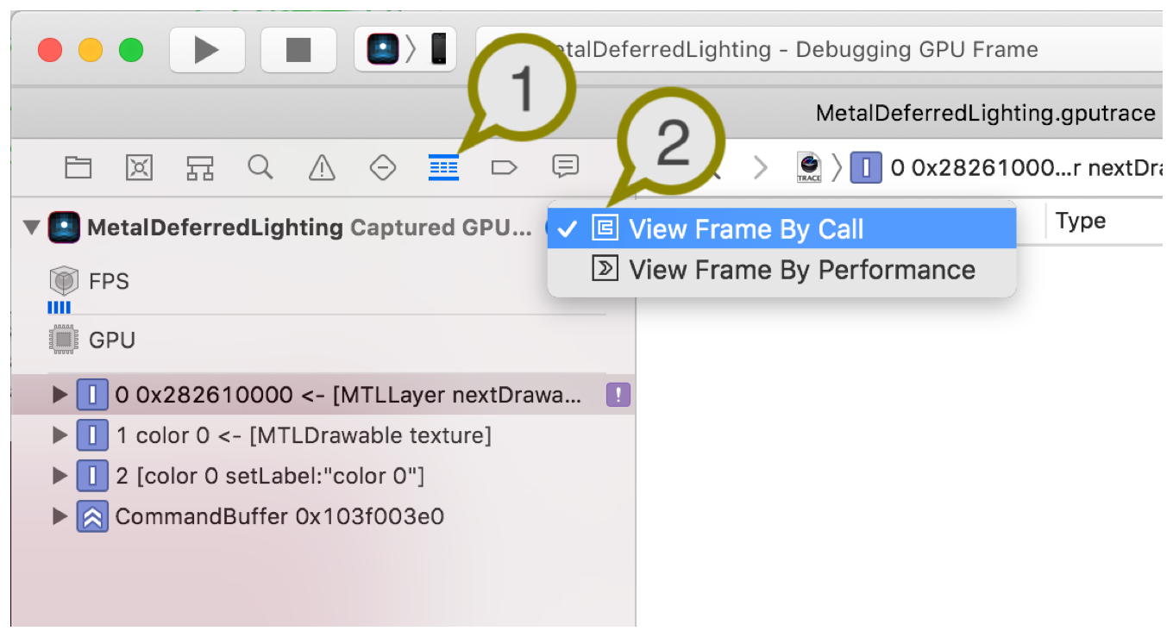Select the GPU gauge row

tap(323, 340)
